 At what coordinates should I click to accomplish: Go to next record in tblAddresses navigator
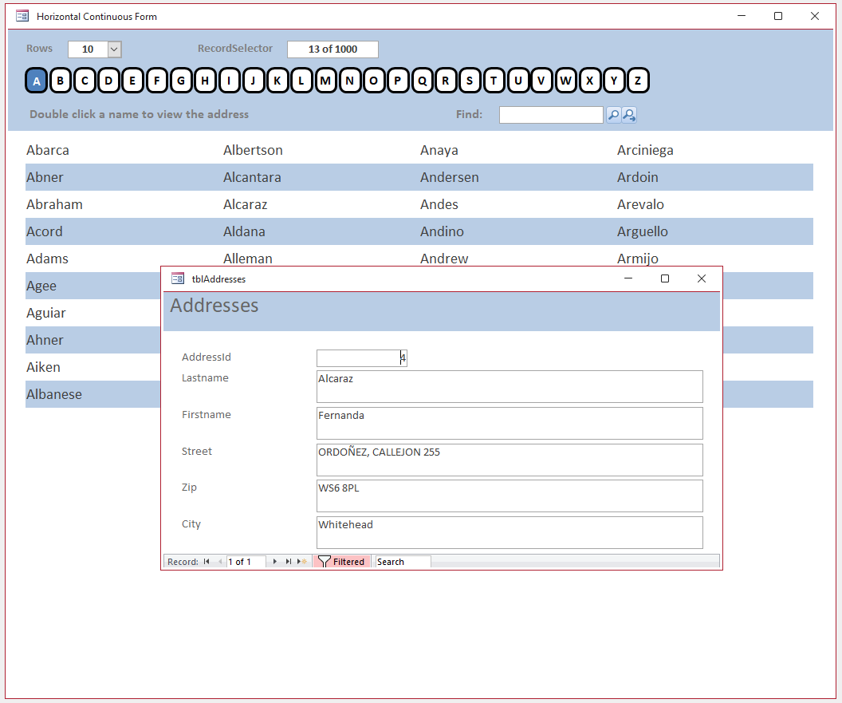tap(275, 562)
